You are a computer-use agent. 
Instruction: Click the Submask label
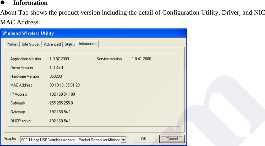tap(18, 103)
